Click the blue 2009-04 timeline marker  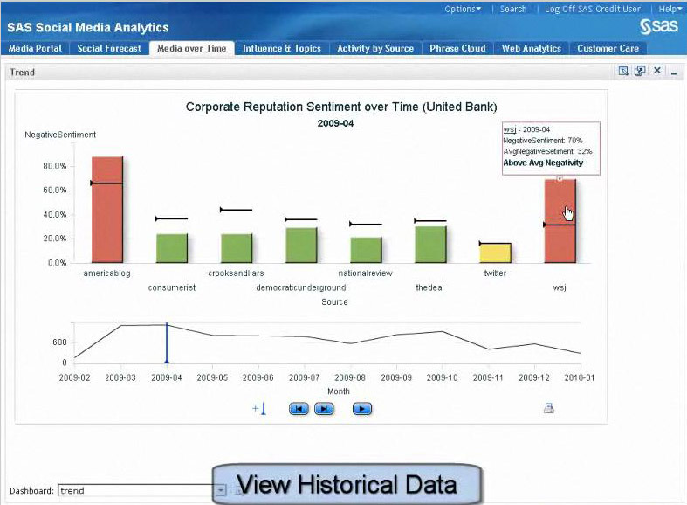(x=167, y=343)
